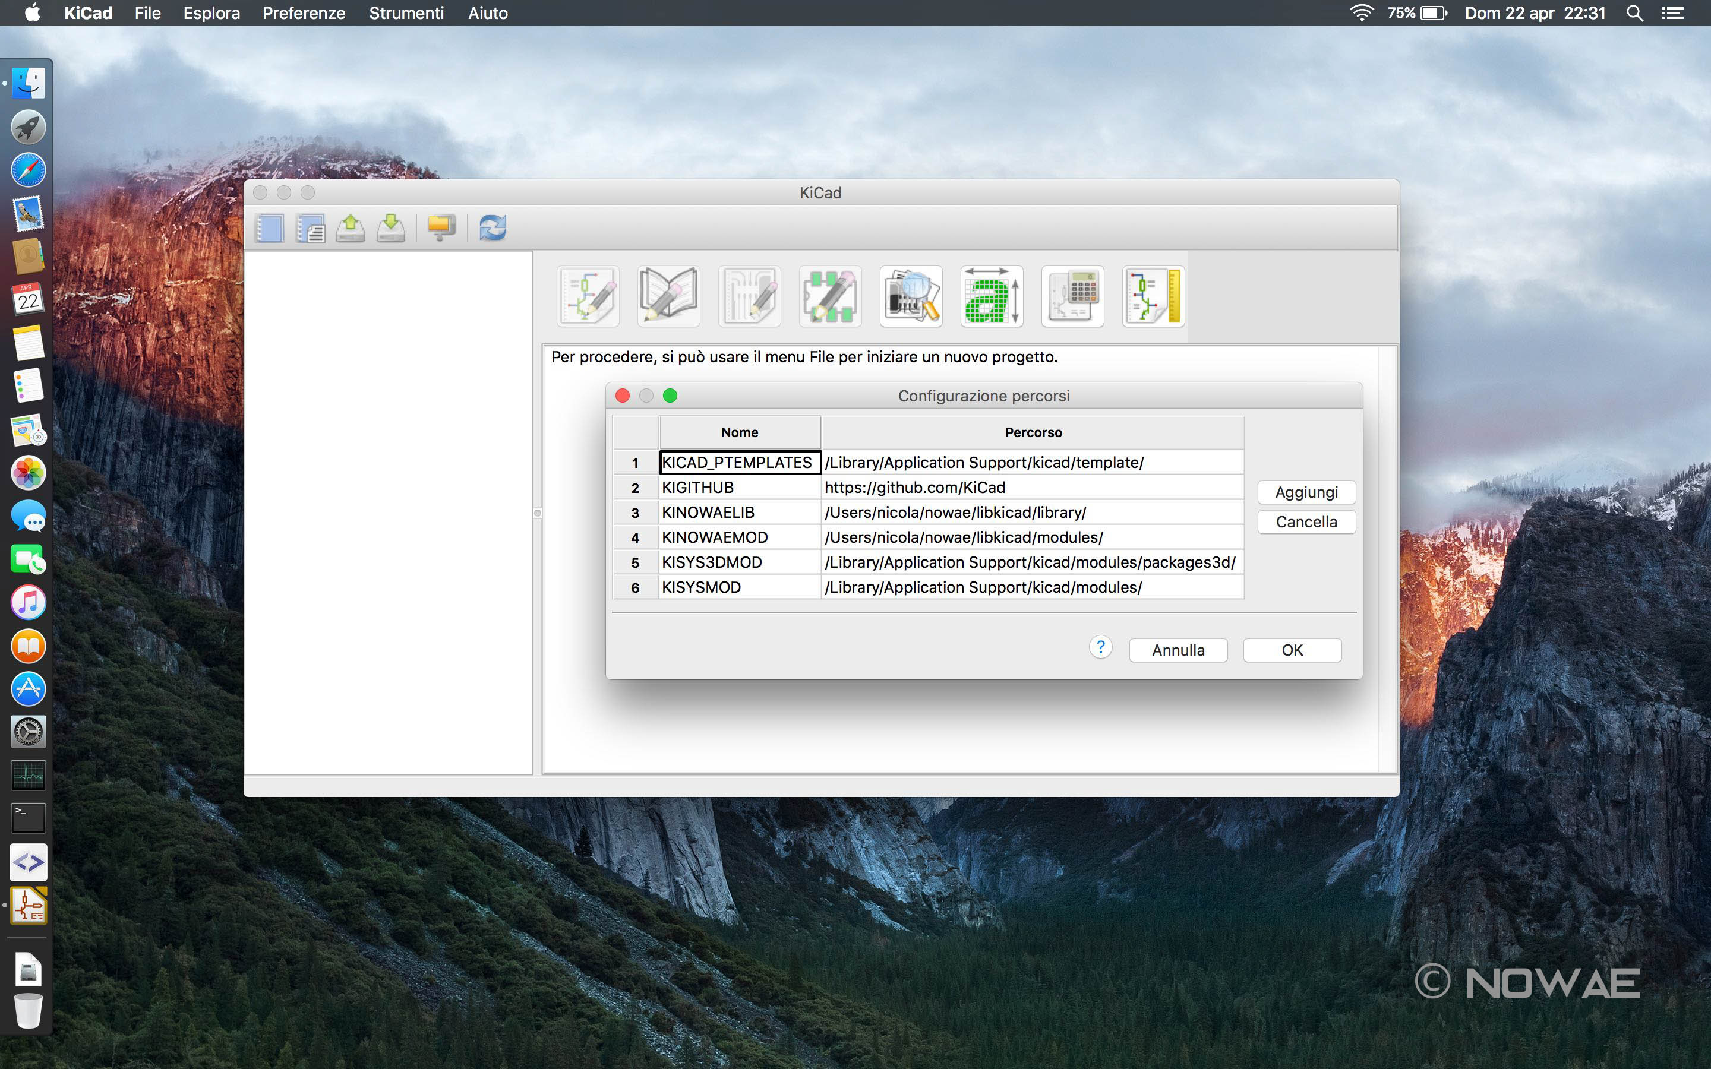Open Finder from the dock
The height and width of the screenshot is (1069, 1711).
point(29,83)
